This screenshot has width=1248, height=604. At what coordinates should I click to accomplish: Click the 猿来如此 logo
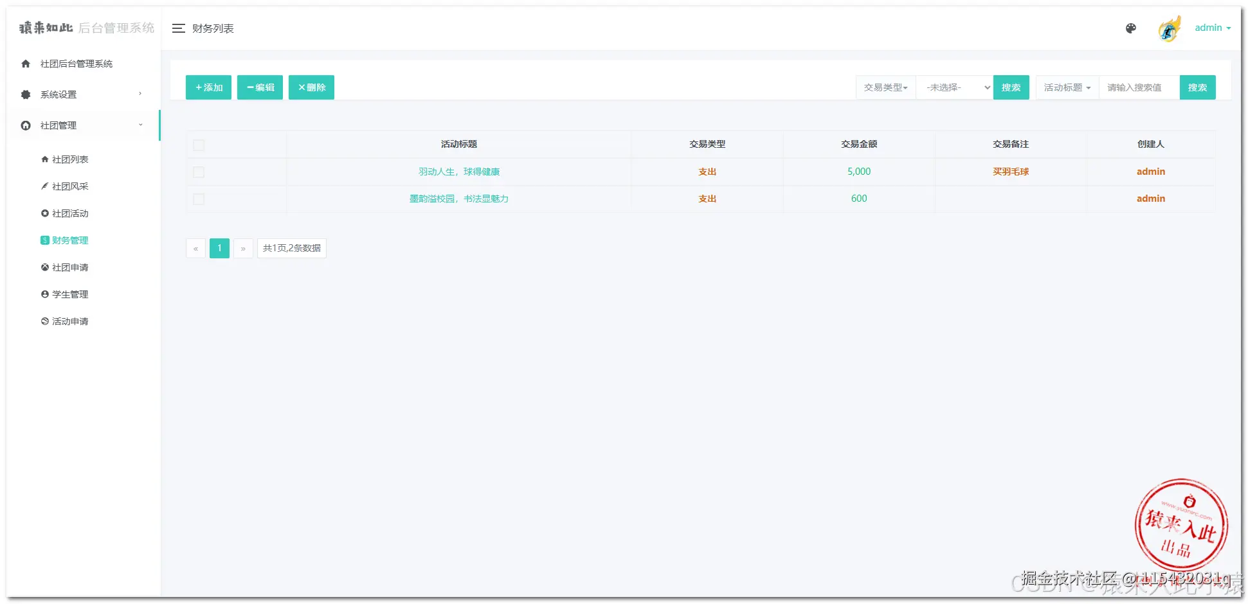pos(46,28)
